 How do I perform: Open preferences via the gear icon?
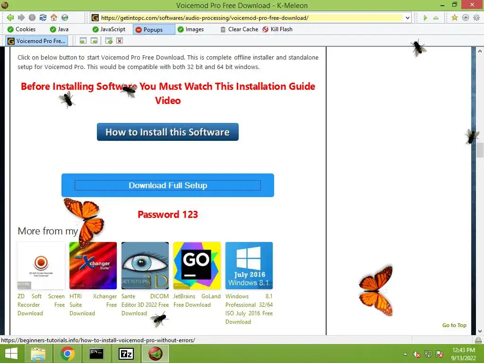(476, 17)
